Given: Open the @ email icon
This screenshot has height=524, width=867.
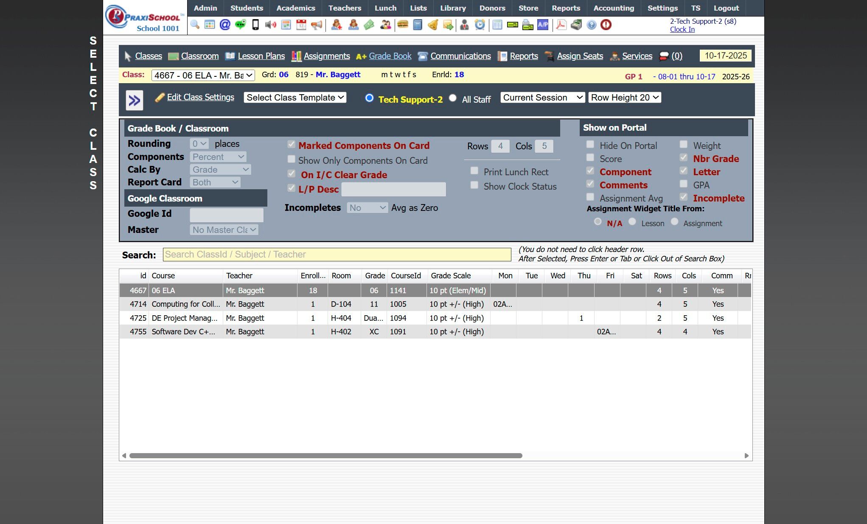Looking at the screenshot, I should coord(225,25).
